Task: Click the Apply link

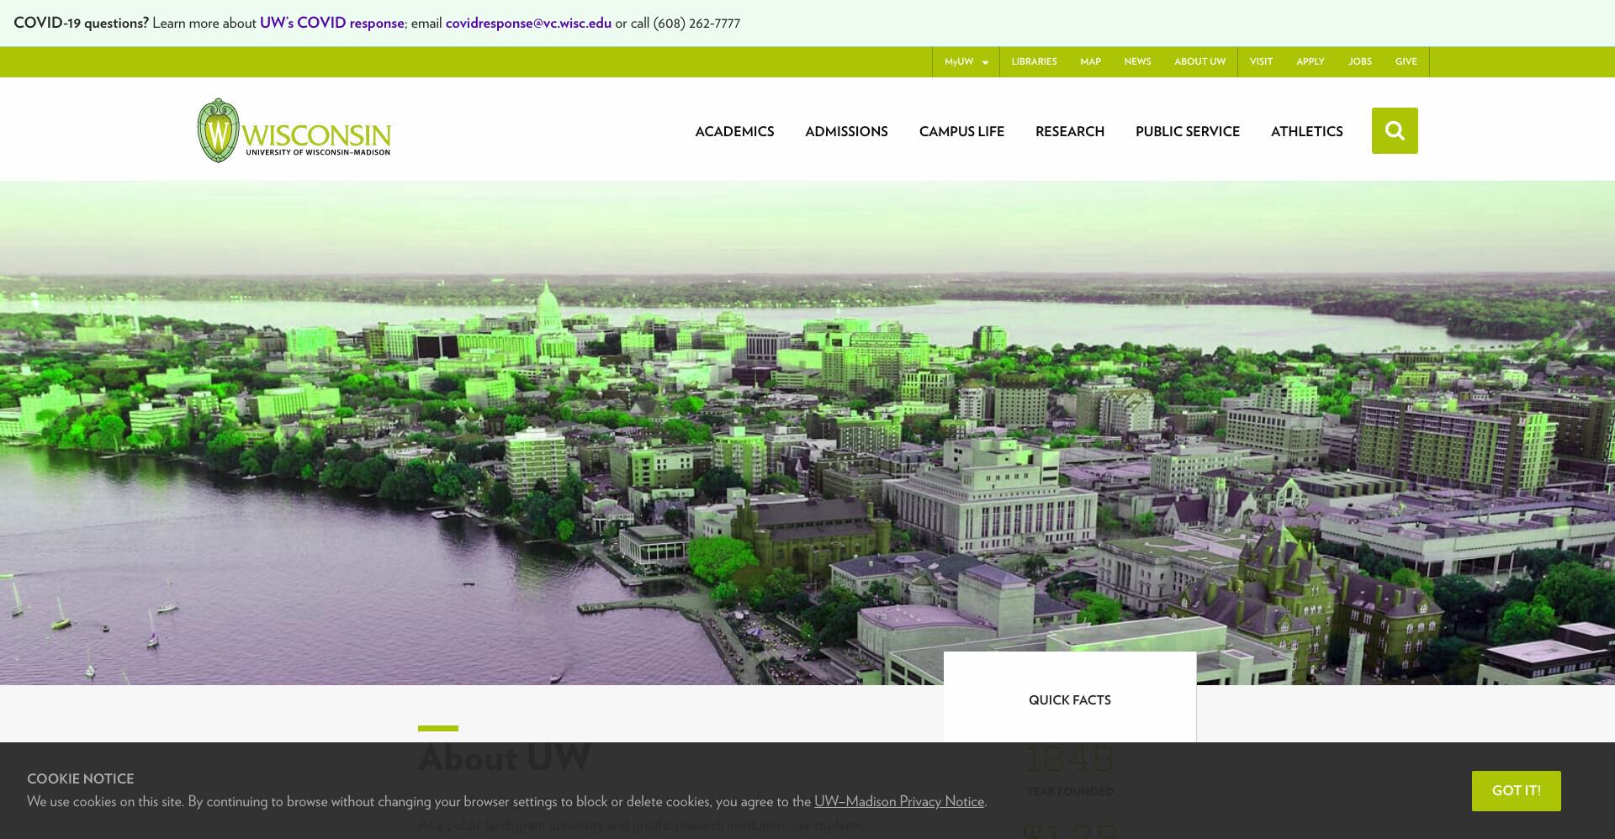Action: point(1310,61)
